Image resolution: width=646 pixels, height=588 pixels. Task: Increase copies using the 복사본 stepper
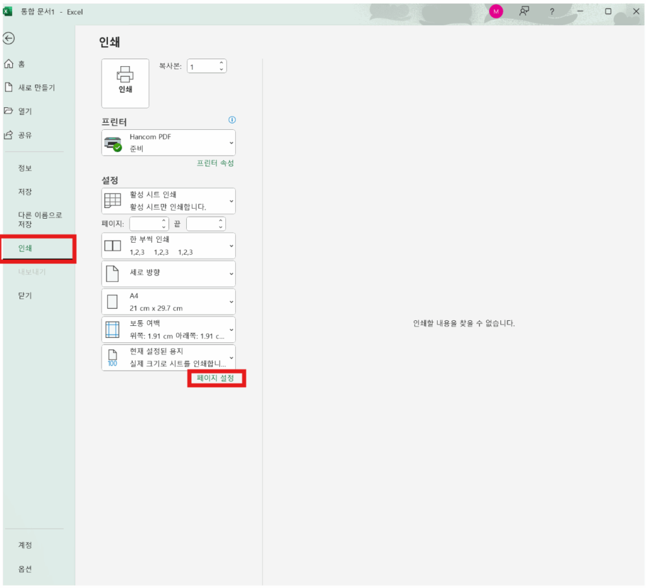[x=221, y=62]
